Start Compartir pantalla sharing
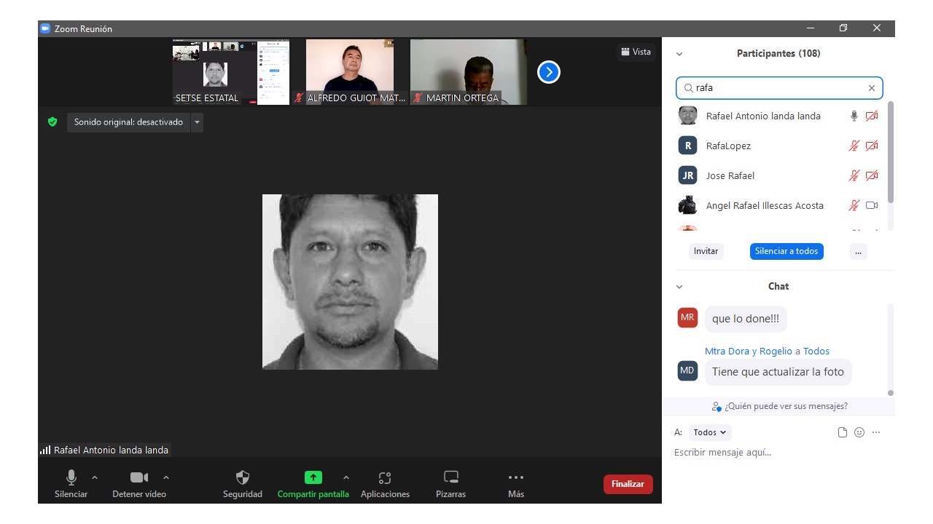This screenshot has width=933, height=524. point(313,484)
